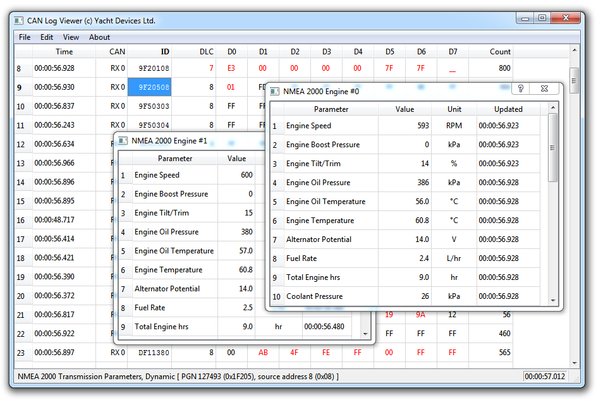
Task: Click down arrow of Engine #1 list scrollbar
Action: click(365, 334)
